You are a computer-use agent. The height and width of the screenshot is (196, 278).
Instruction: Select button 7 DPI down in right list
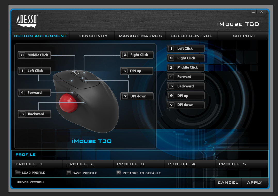coord(186,105)
